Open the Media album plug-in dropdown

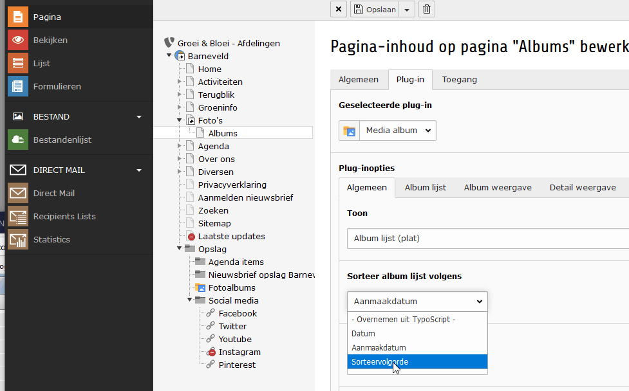coord(388,131)
